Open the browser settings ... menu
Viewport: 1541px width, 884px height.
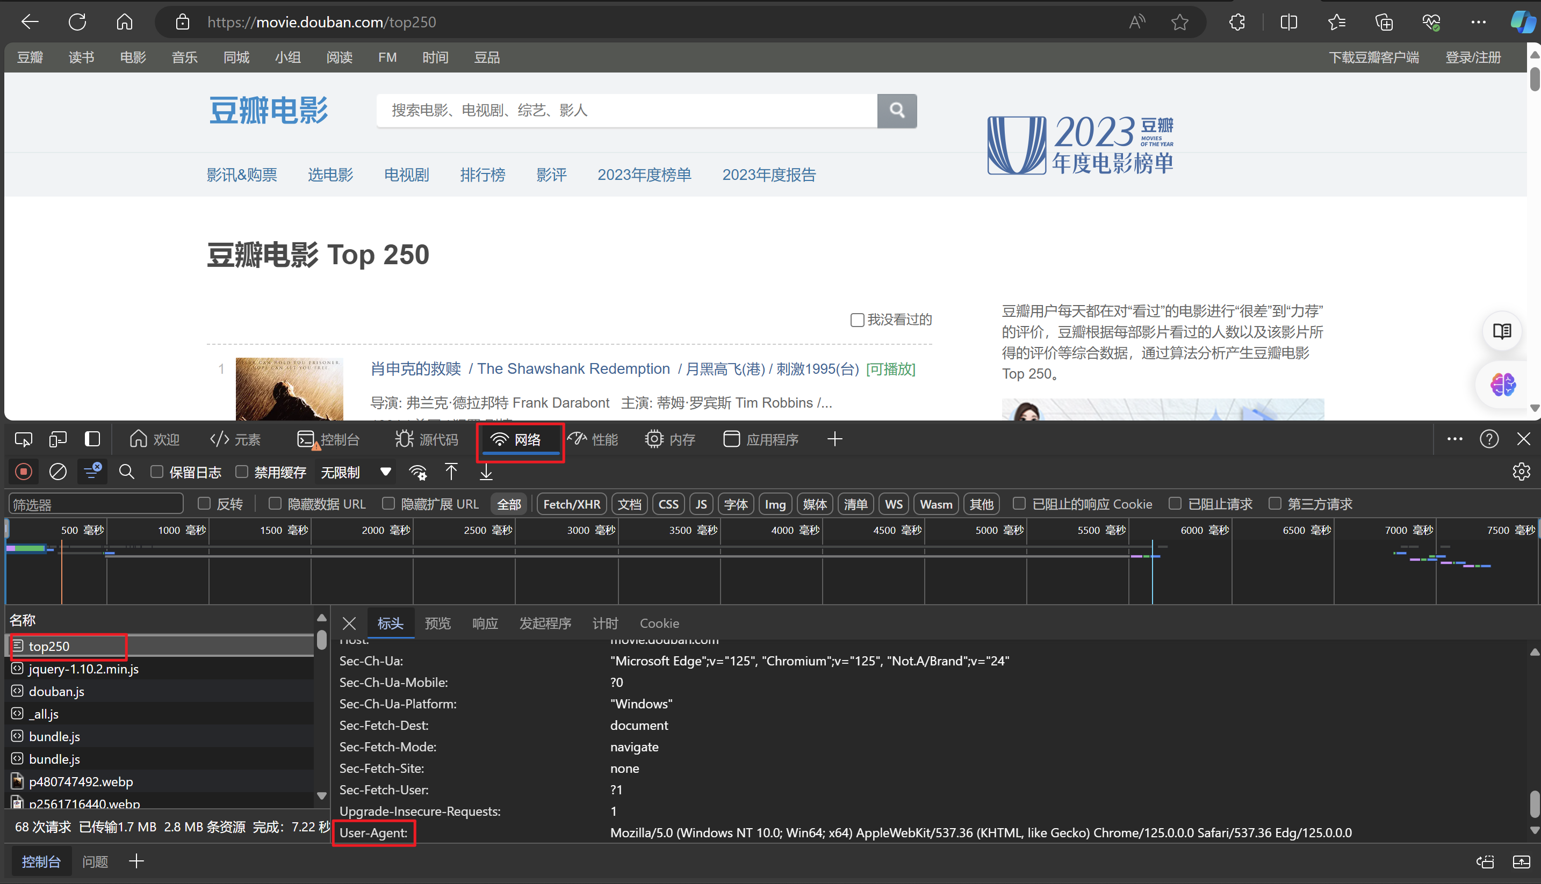(1479, 22)
